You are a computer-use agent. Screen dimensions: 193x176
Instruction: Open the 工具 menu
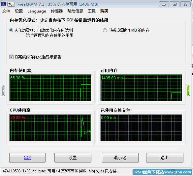(x=92, y=11)
